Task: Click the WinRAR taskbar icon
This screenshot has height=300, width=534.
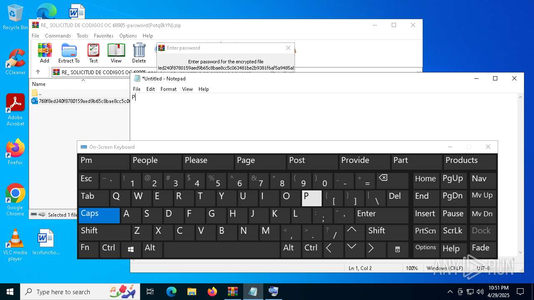Action: [x=232, y=292]
